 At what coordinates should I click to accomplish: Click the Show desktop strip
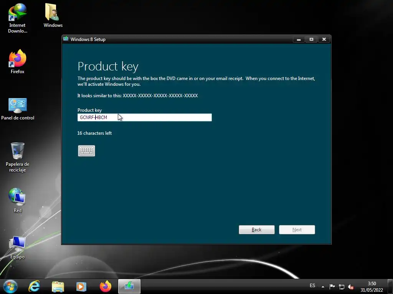pos(390,286)
